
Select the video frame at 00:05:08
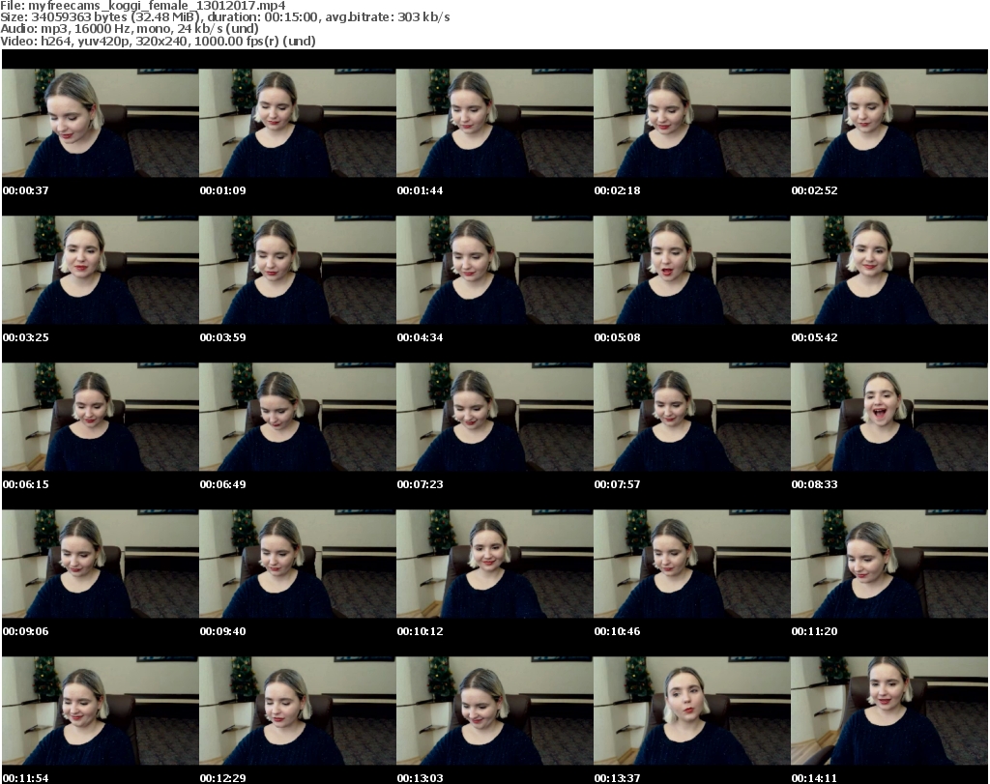click(x=692, y=270)
